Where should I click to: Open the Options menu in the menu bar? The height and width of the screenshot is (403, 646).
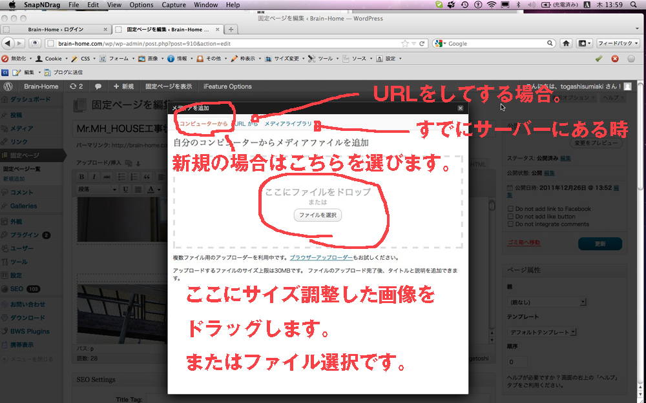[x=141, y=5]
